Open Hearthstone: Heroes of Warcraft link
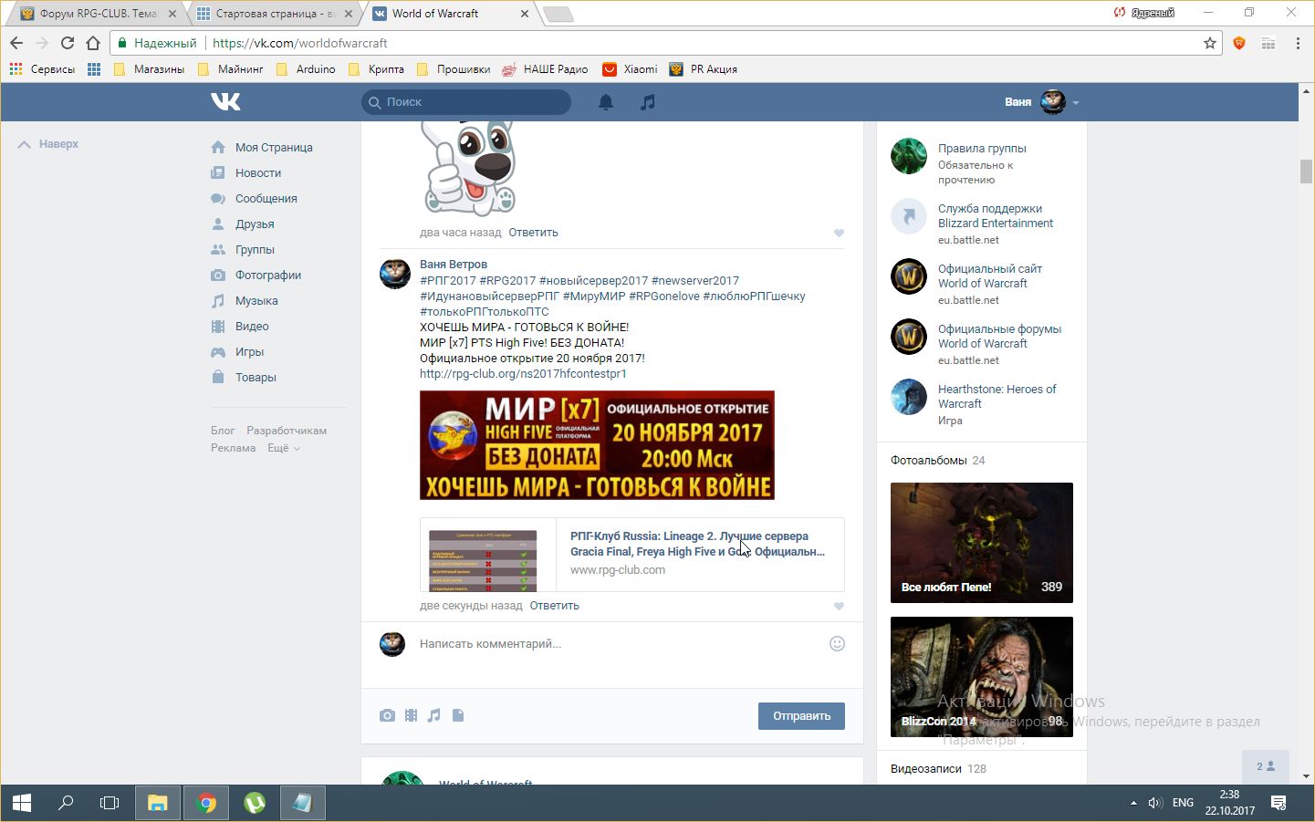This screenshot has height=822, width=1315. pos(997,397)
